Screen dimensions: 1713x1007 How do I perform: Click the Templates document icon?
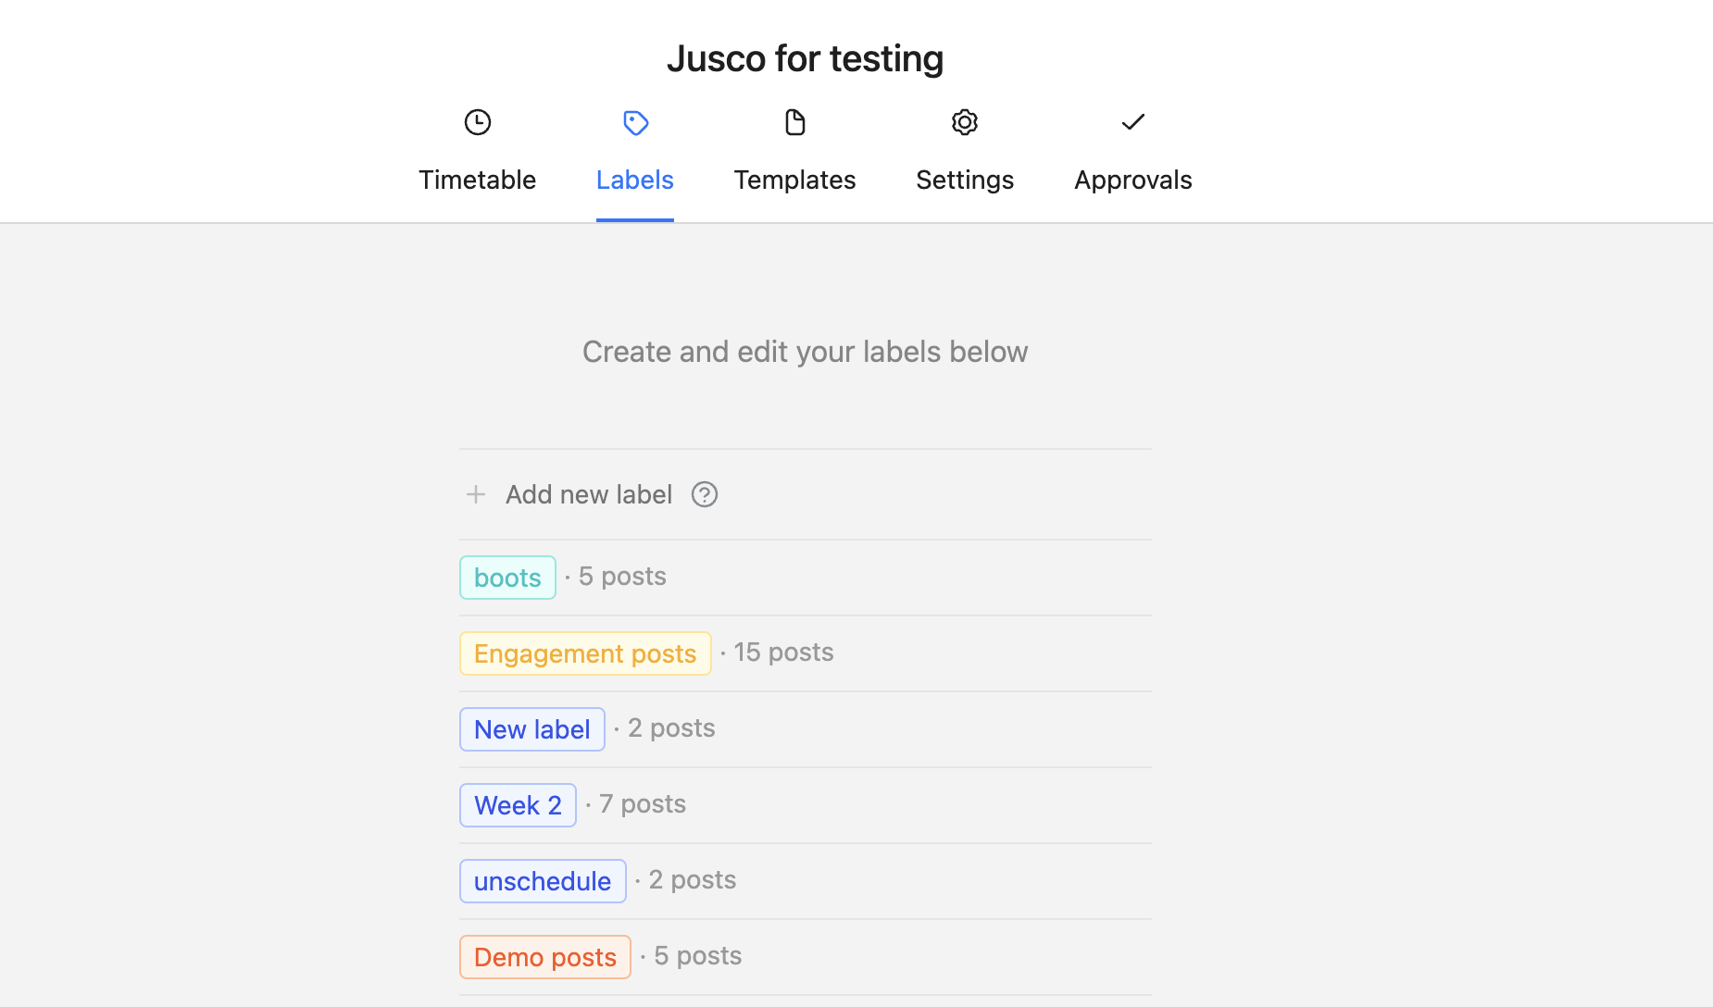click(x=794, y=122)
